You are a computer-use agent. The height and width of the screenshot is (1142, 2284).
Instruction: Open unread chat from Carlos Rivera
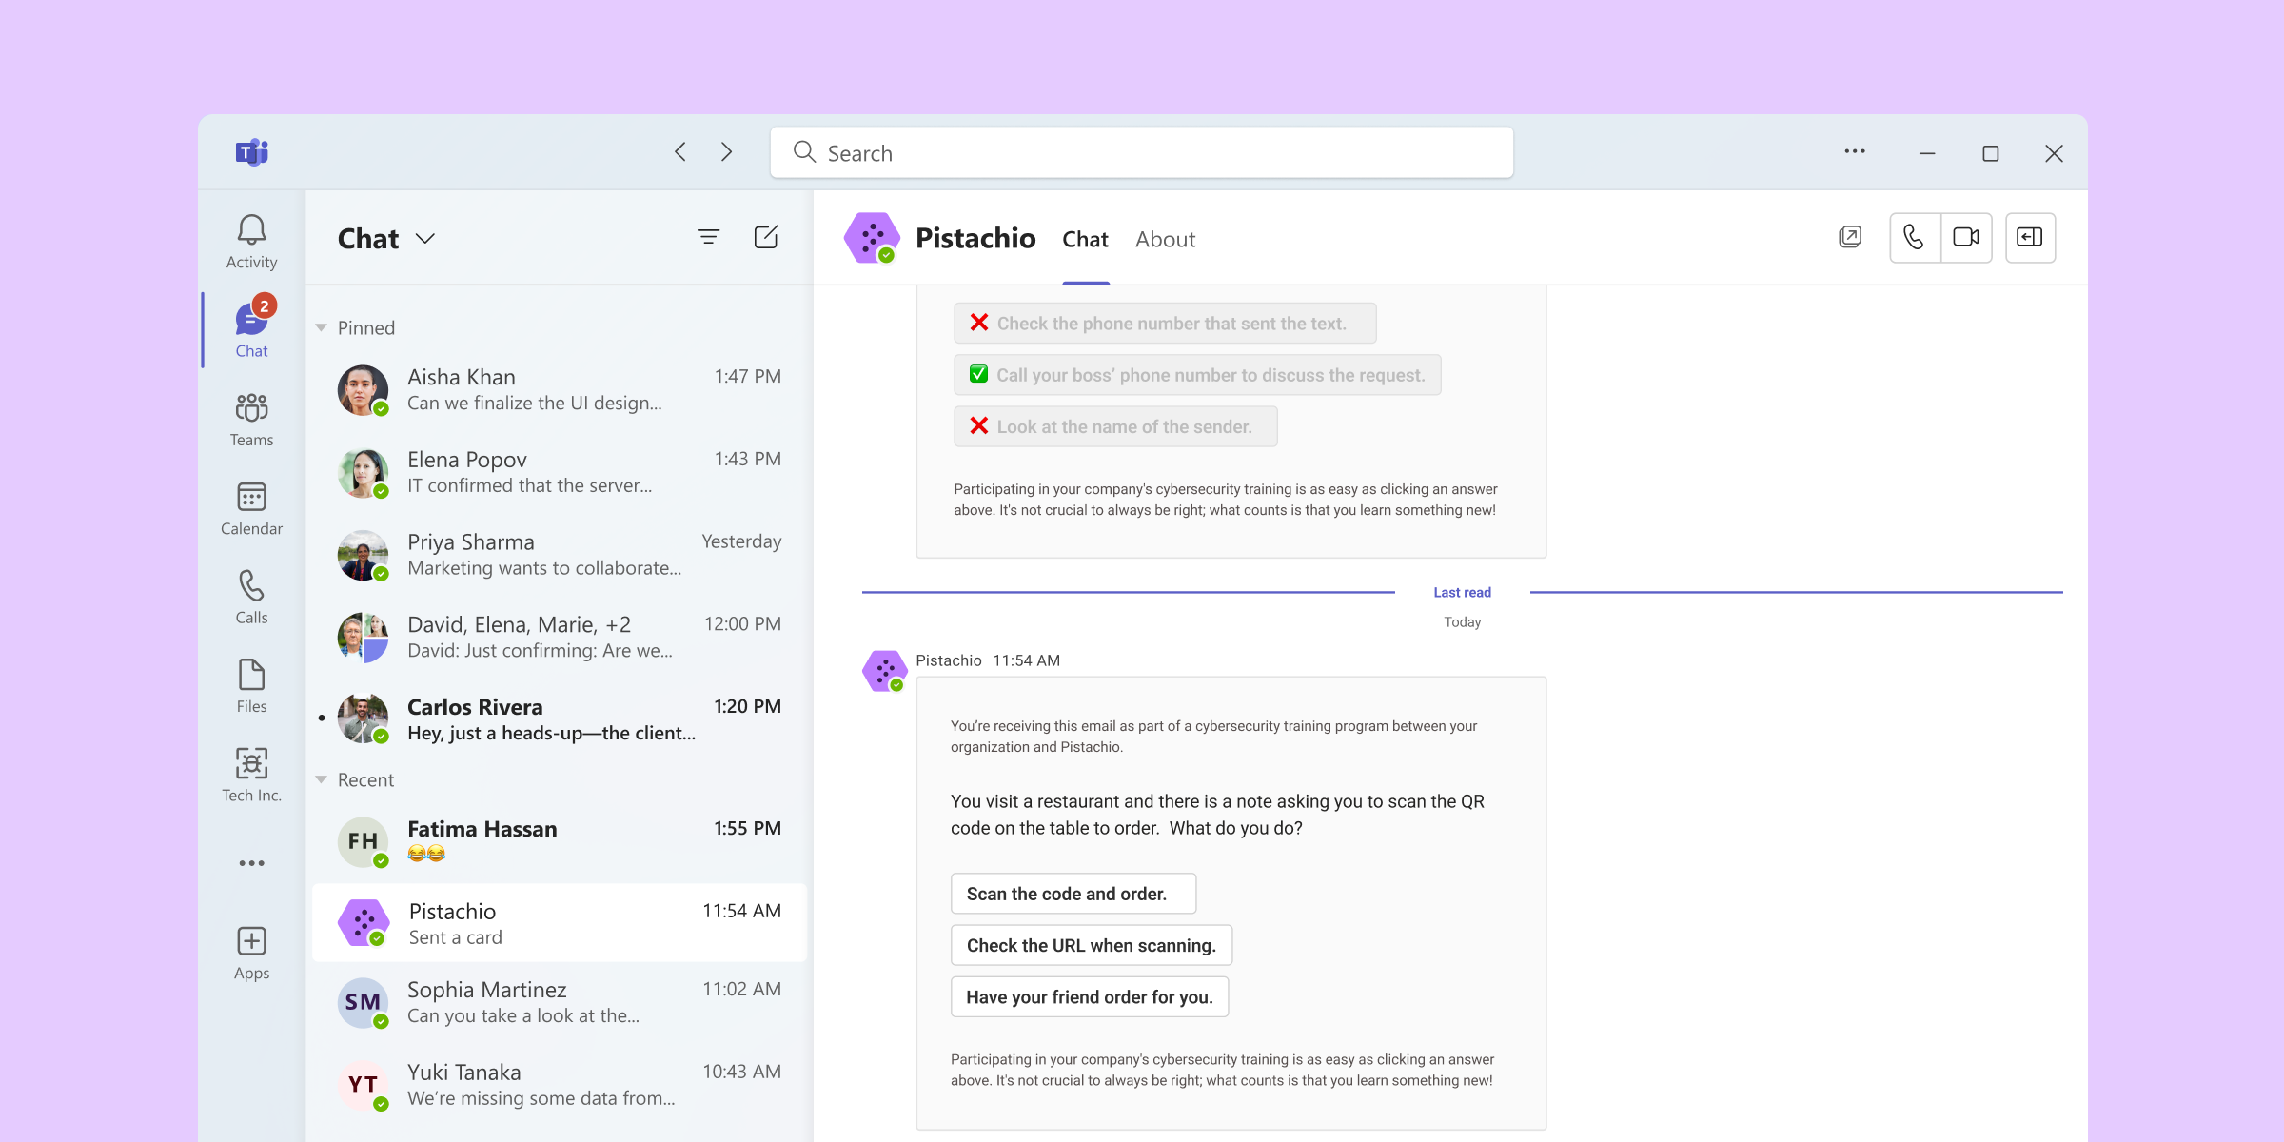point(560,720)
